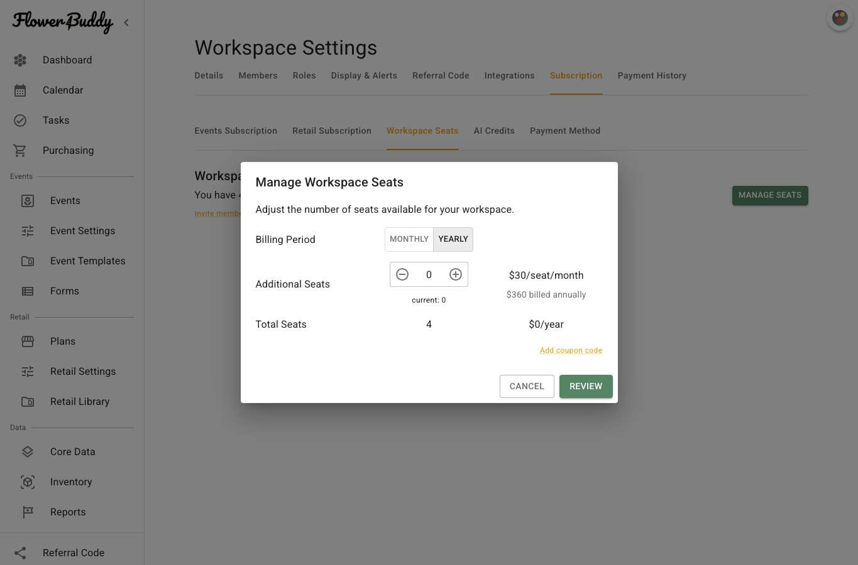Click the Tasks checkmark icon
This screenshot has height=565, width=858.
[20, 121]
